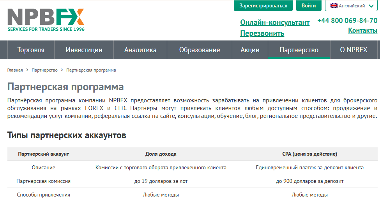The height and width of the screenshot is (207, 380).
Task: Open the О NPBFX menu
Action: click(354, 50)
